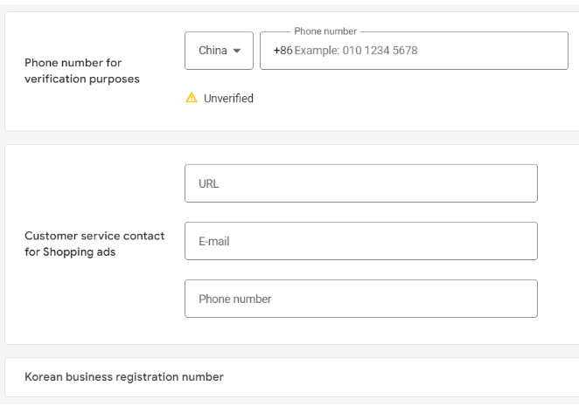Click into the URL field
The width and height of the screenshot is (579, 413).
click(360, 183)
